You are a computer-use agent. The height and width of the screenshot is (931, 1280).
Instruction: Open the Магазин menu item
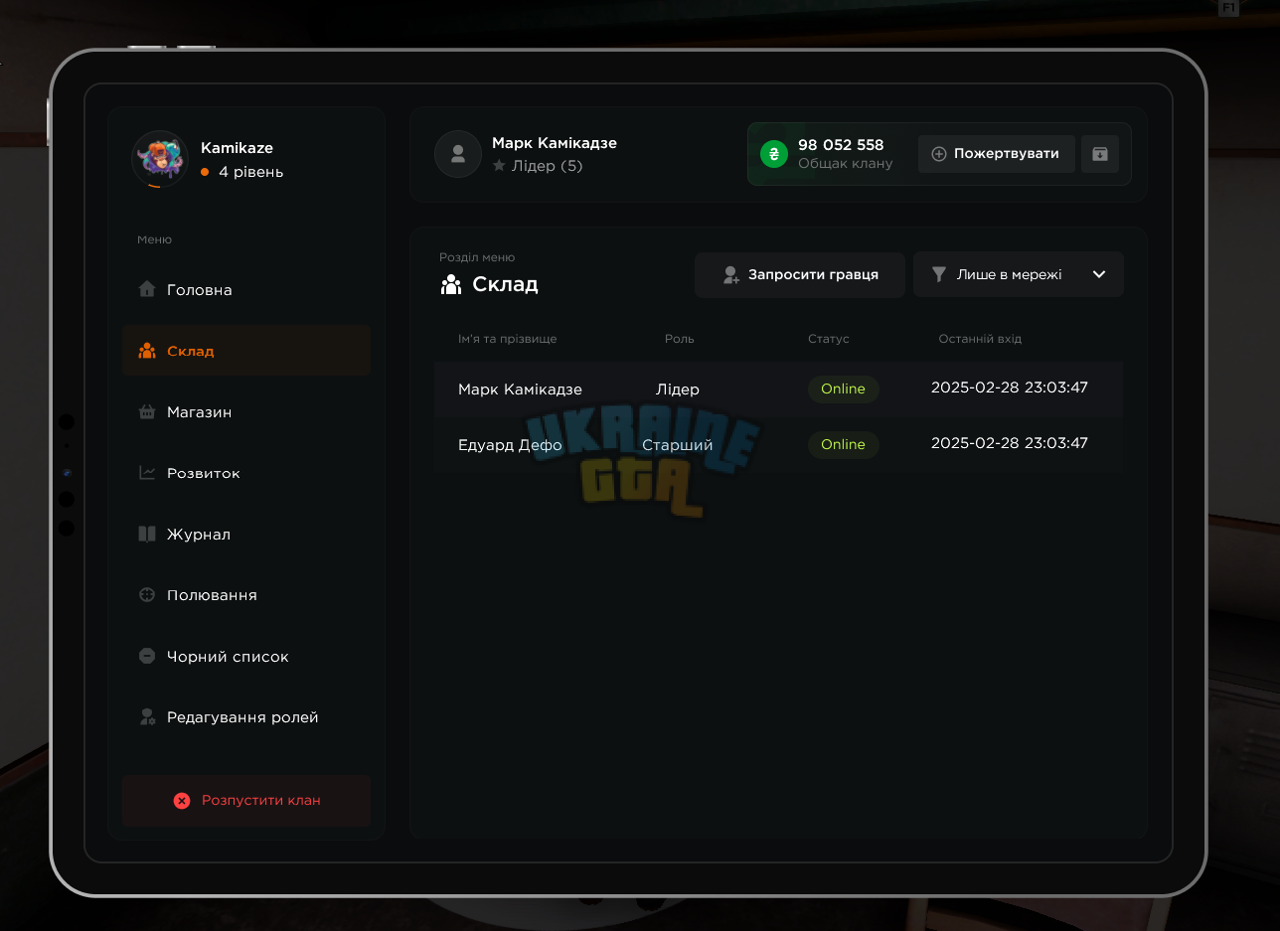[x=246, y=412]
